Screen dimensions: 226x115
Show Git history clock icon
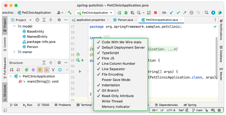[191, 13]
